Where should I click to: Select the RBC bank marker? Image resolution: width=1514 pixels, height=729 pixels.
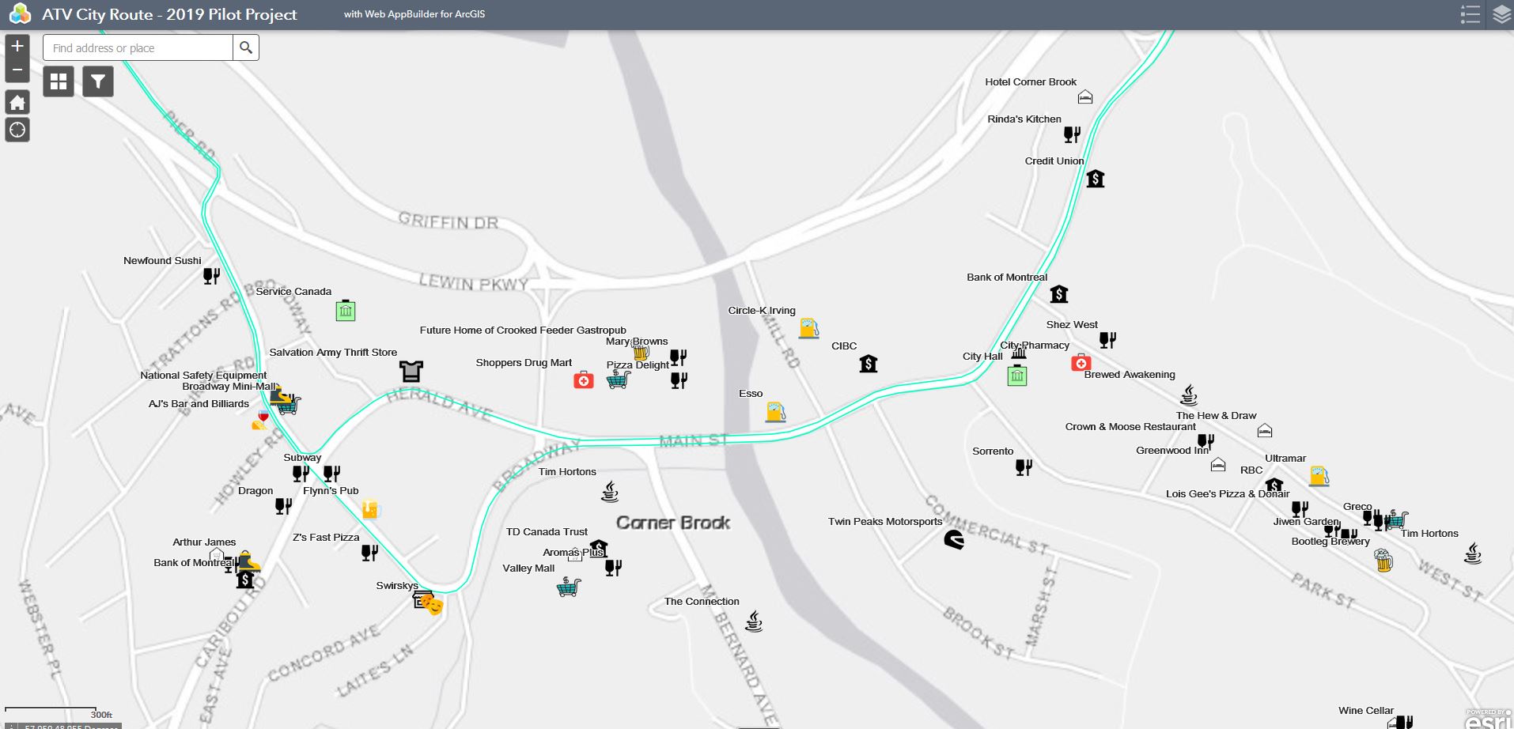(x=1274, y=484)
